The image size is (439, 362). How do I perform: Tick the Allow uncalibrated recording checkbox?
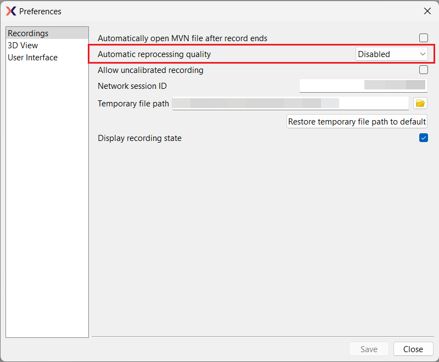pyautogui.click(x=424, y=70)
